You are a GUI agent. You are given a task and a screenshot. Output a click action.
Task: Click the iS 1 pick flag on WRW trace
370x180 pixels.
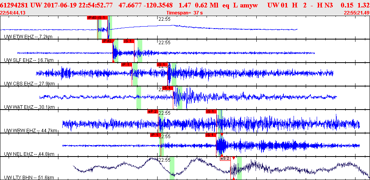click(x=211, y=112)
